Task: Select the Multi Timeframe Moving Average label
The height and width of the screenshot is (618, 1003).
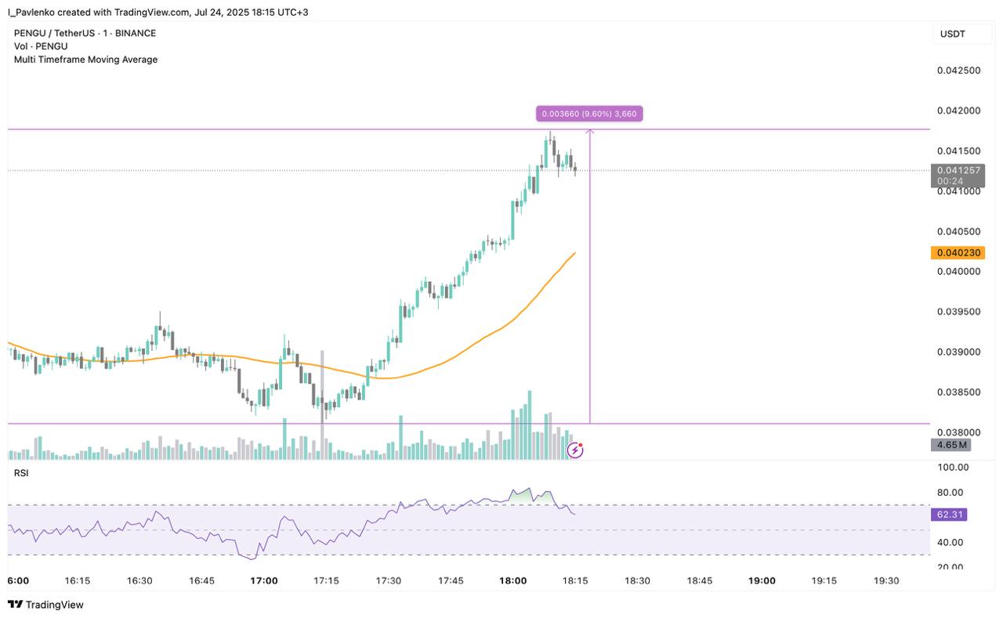Action: point(85,60)
